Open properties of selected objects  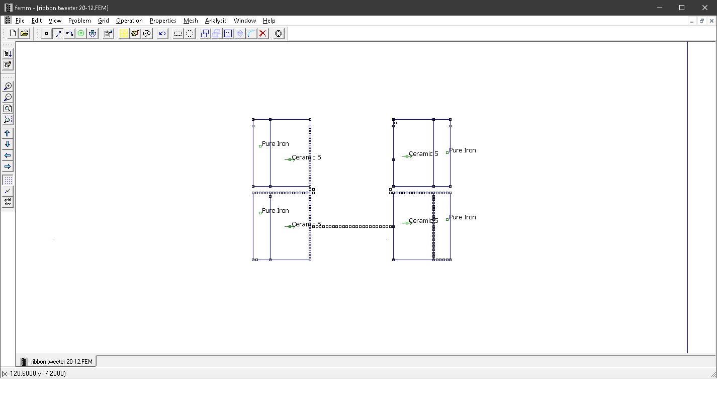(x=108, y=34)
